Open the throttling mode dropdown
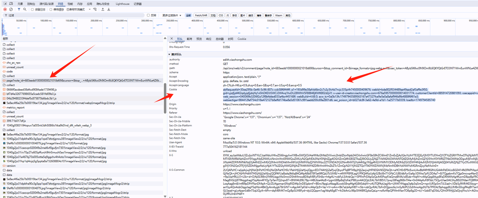 click(x=79, y=9)
